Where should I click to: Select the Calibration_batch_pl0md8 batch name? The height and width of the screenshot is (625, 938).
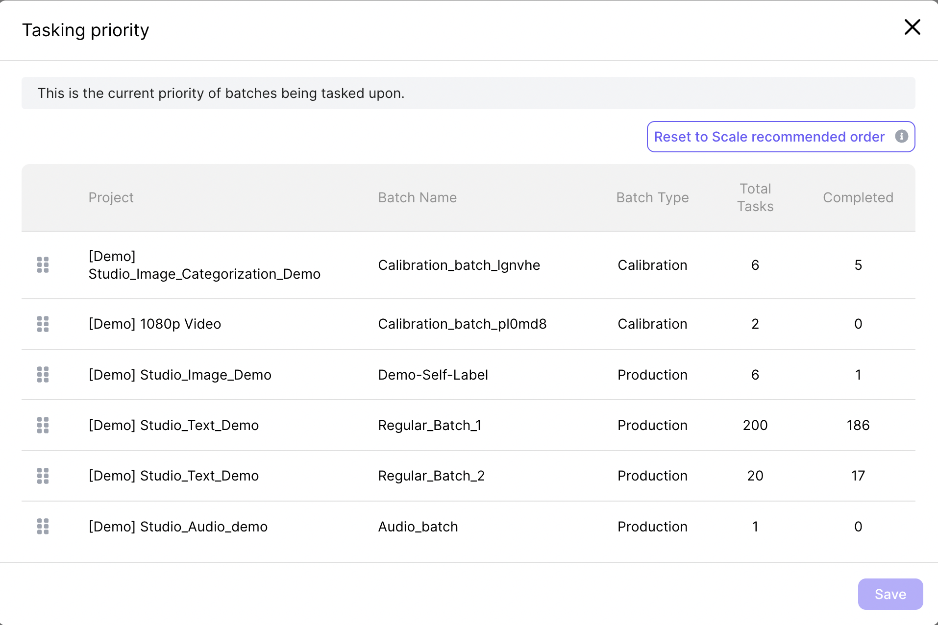462,324
